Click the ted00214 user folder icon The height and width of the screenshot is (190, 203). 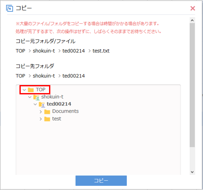coord(42,105)
